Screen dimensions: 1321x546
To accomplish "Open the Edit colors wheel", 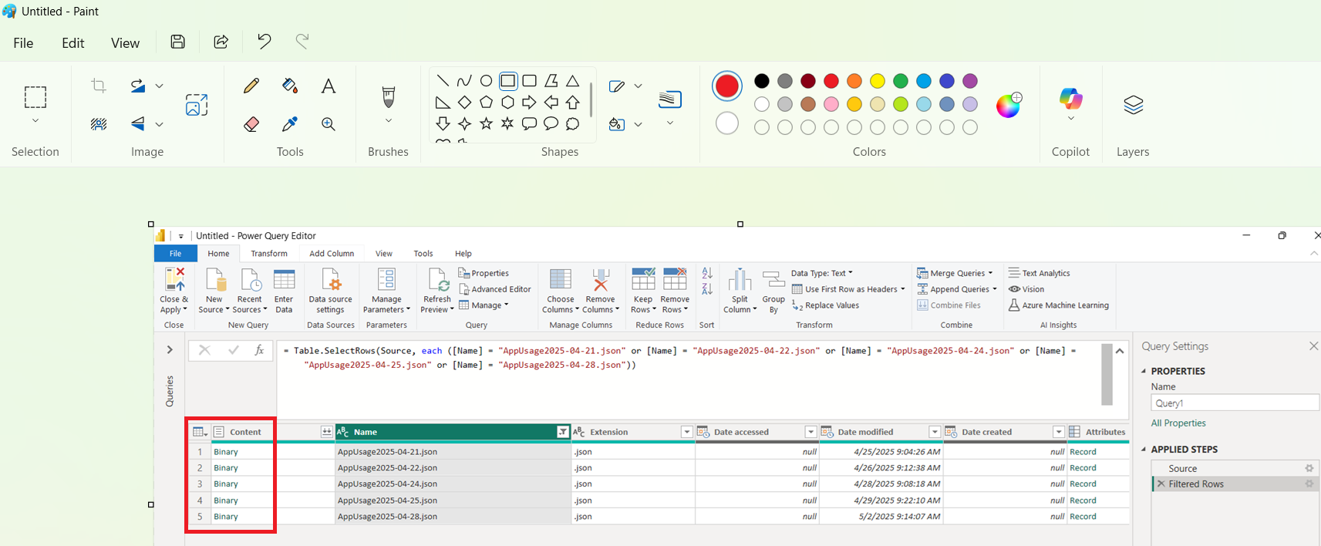I will point(1008,105).
